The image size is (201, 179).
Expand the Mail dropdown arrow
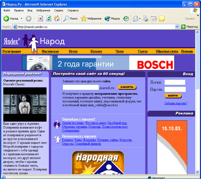(140, 19)
